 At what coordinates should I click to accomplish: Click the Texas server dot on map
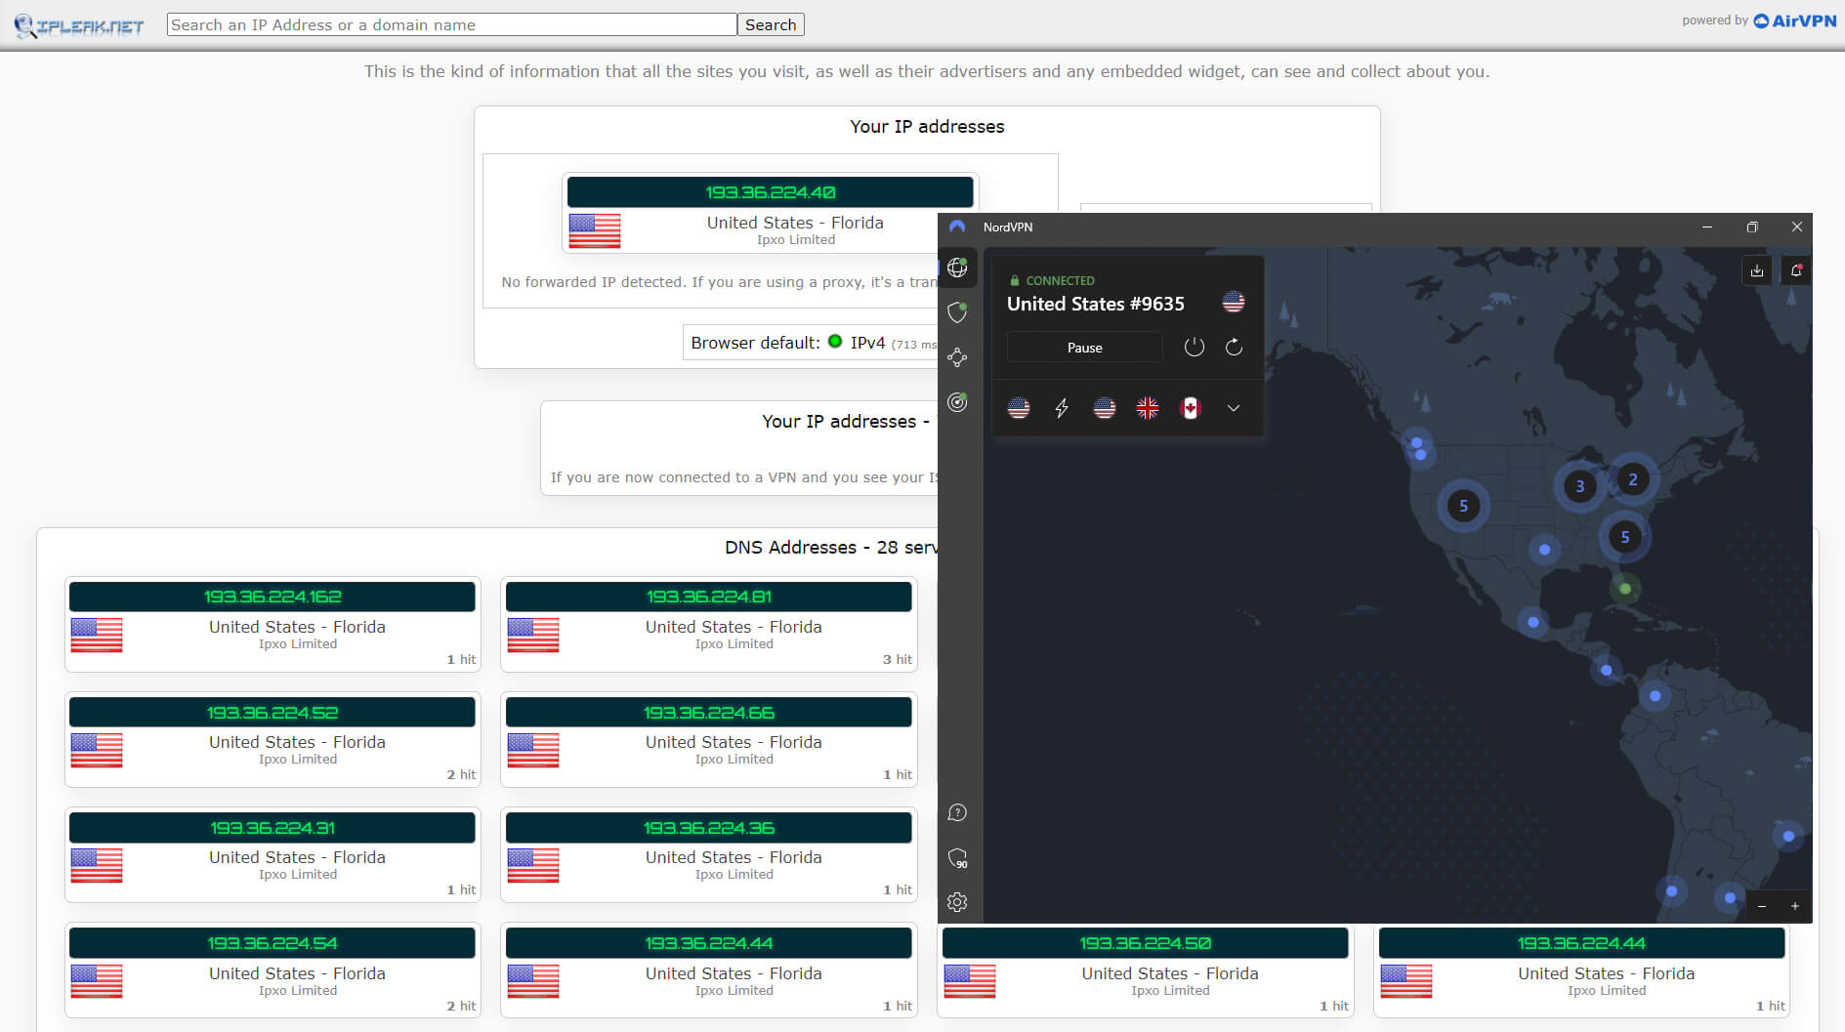click(x=1544, y=550)
